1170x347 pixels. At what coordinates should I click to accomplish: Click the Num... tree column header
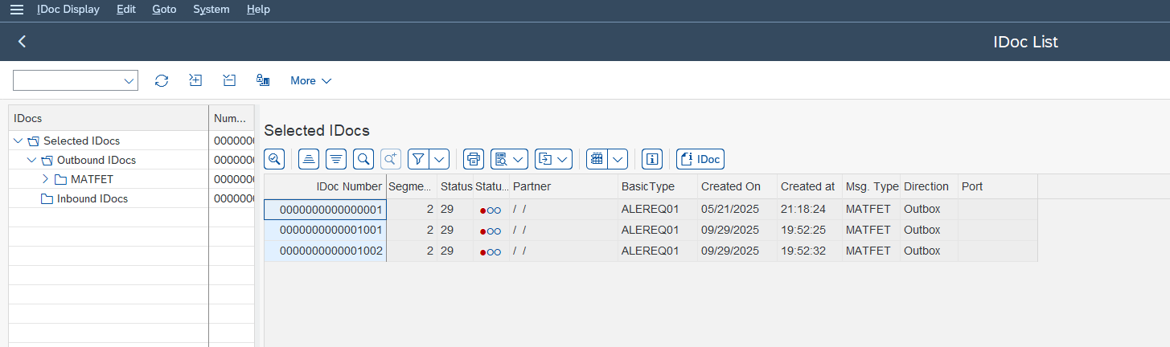[232, 118]
